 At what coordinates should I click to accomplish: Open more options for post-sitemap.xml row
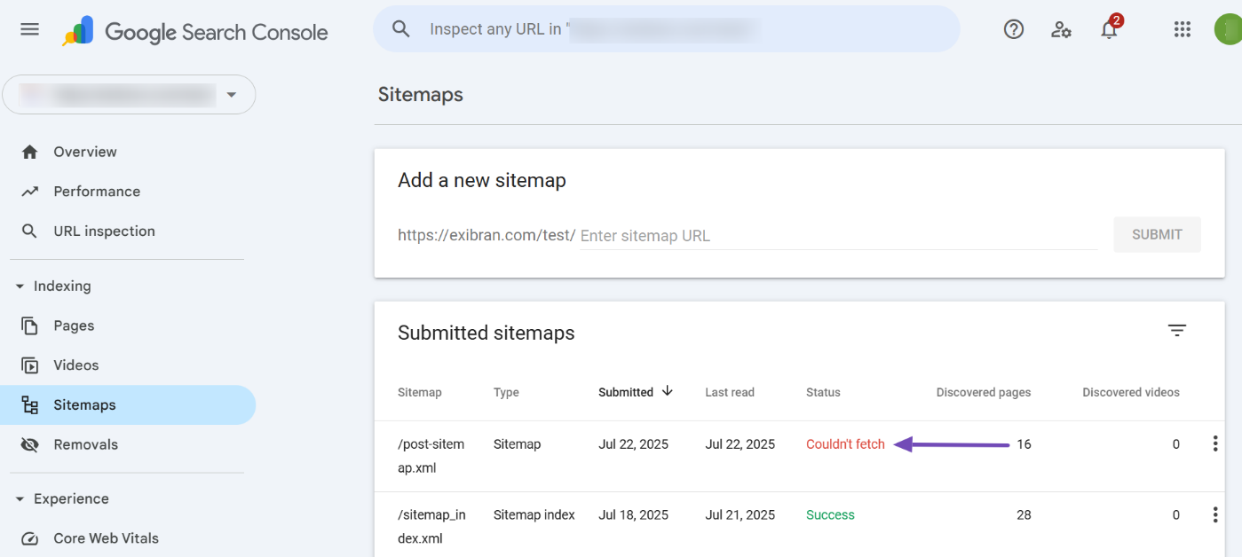(x=1214, y=443)
